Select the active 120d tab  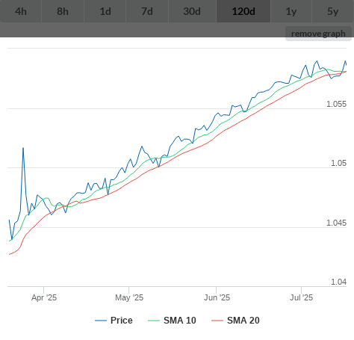(243, 11)
